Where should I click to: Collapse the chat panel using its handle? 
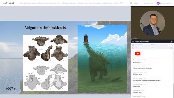[153, 48]
